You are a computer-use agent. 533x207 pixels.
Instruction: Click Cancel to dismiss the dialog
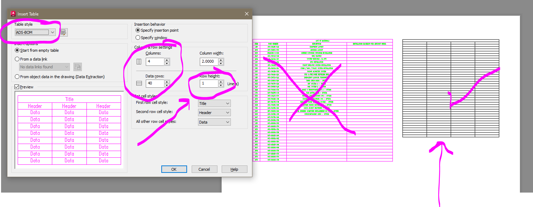point(204,169)
